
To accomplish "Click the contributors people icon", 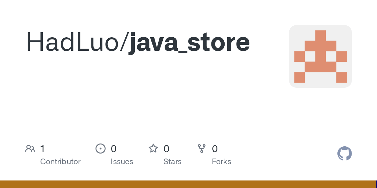I will pyautogui.click(x=30, y=149).
